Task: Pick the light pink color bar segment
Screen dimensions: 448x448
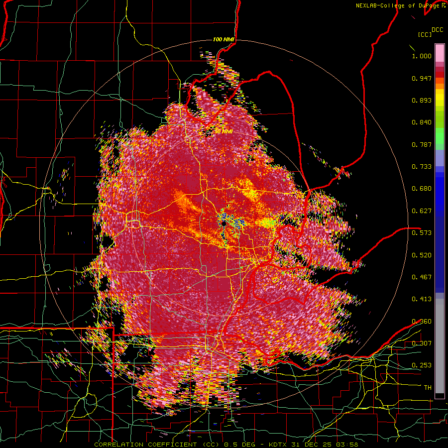Action: click(x=440, y=53)
